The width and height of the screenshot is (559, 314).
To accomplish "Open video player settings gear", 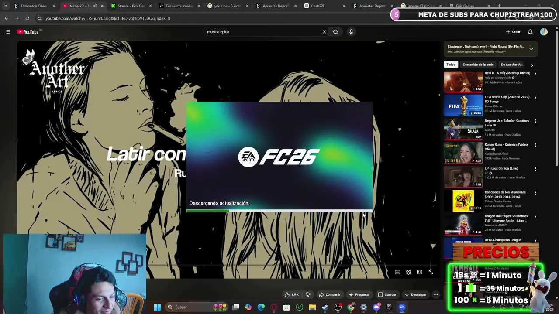I will (x=408, y=272).
